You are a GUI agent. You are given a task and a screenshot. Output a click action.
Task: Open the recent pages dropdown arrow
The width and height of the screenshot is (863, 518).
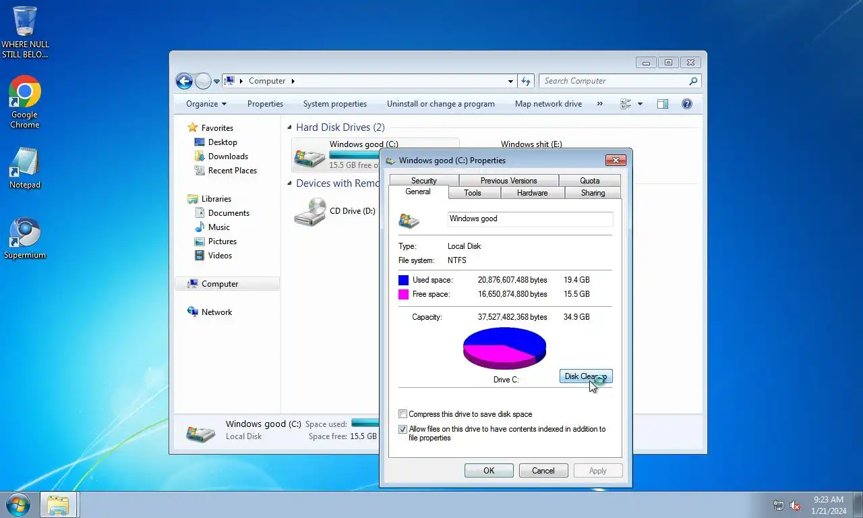click(x=216, y=81)
